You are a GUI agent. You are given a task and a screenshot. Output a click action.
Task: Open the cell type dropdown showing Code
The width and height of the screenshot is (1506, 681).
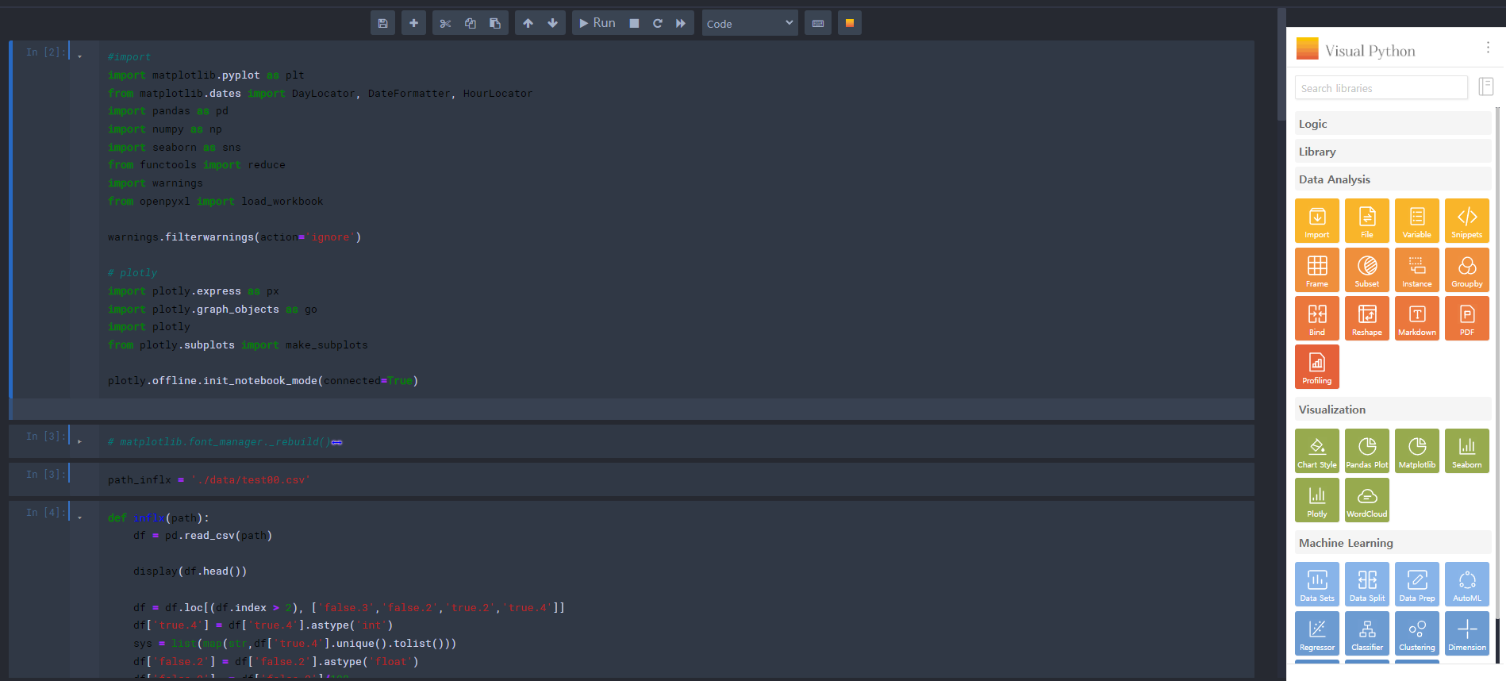[x=750, y=23]
